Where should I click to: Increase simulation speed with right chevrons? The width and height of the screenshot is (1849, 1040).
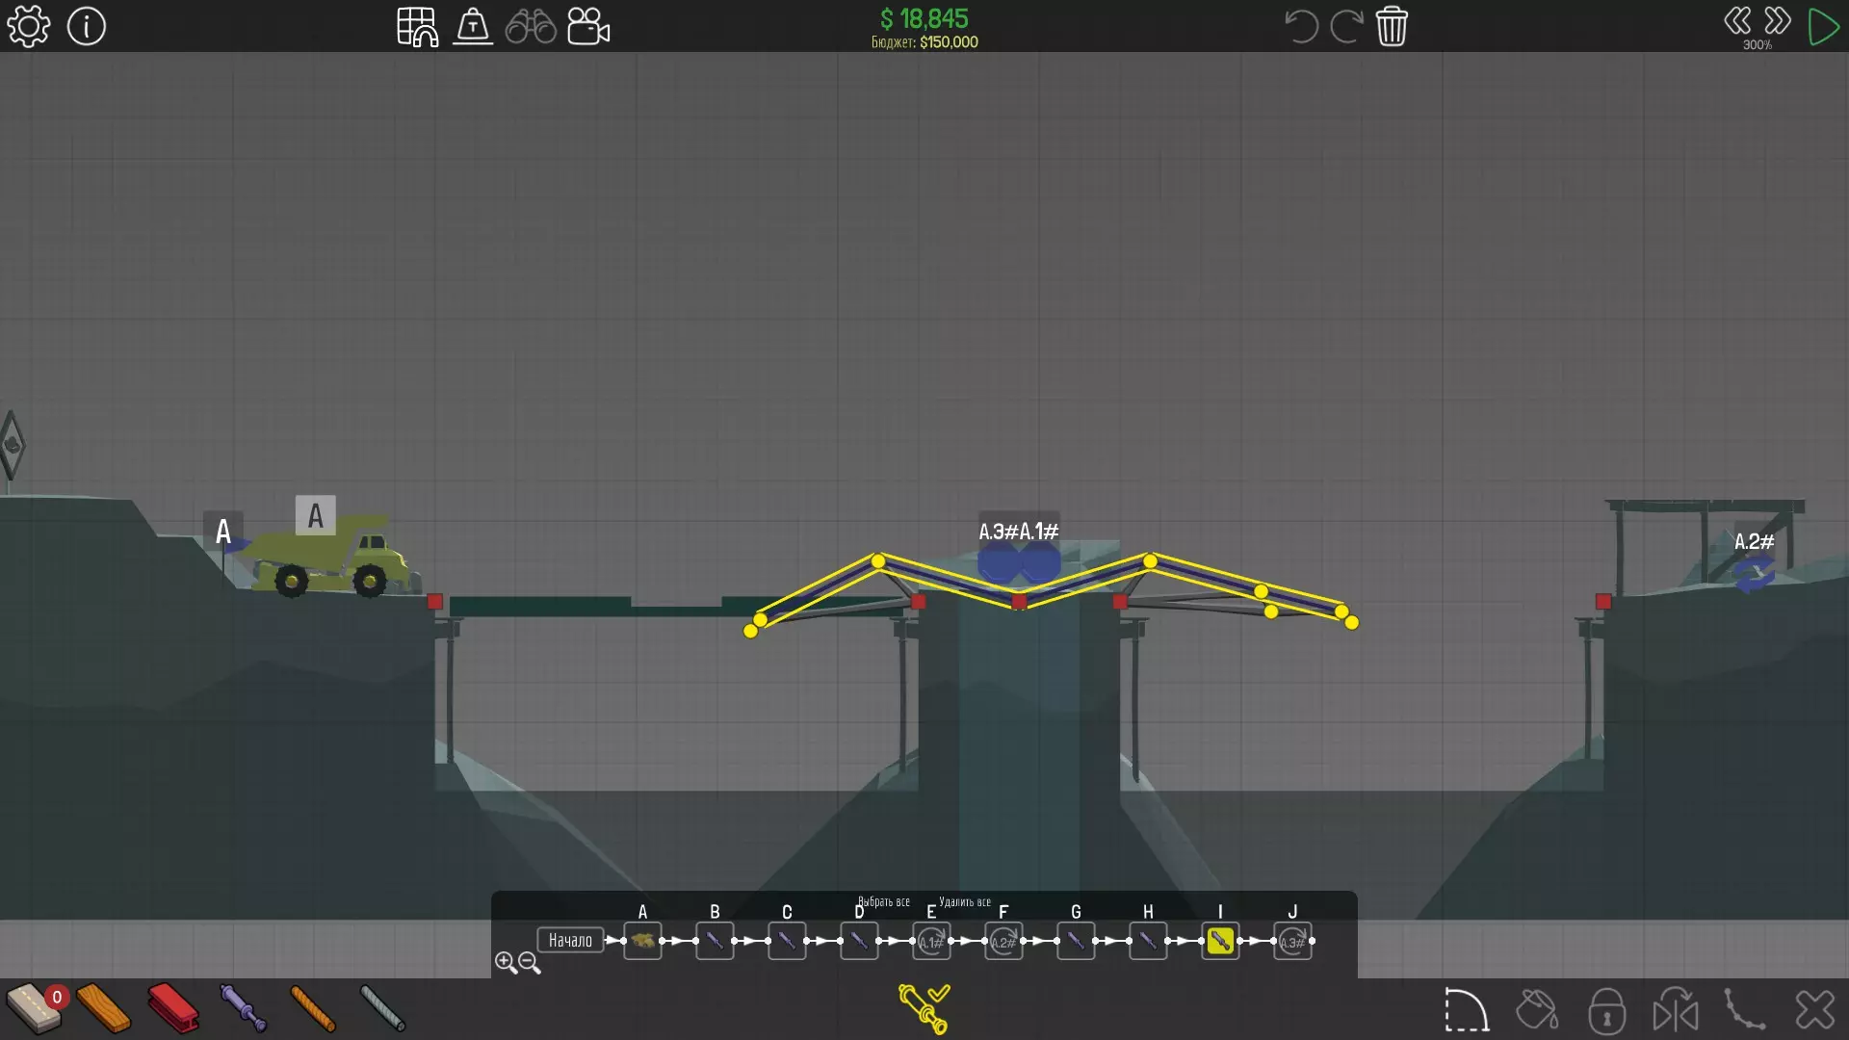pyautogui.click(x=1778, y=21)
